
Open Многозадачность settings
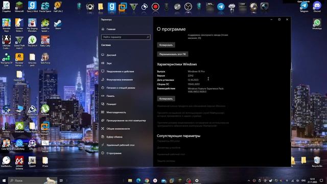(x=116, y=112)
